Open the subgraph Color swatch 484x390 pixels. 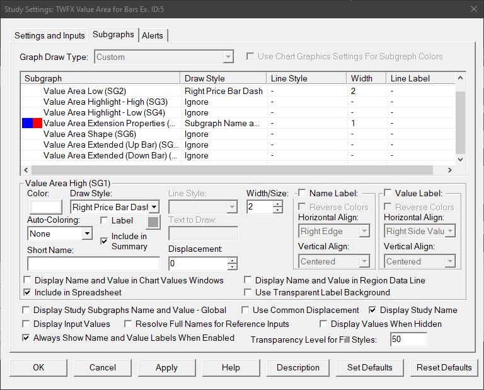45,206
